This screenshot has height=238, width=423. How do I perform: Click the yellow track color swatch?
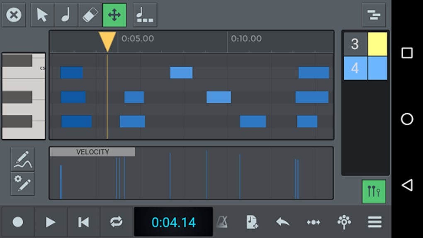click(x=377, y=44)
